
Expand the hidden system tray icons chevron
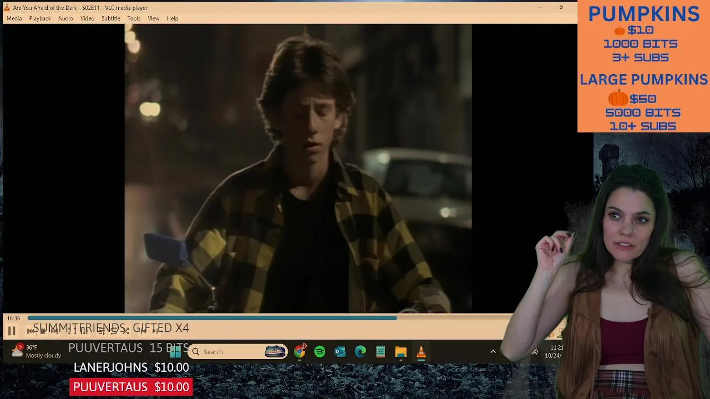(x=493, y=351)
